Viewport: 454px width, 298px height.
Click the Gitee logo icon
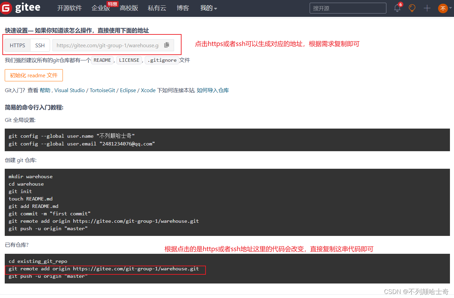(x=6, y=8)
